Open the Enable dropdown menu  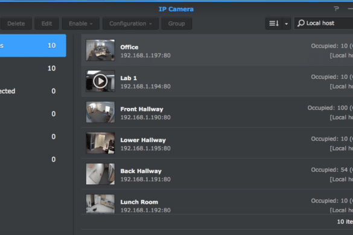pos(81,23)
